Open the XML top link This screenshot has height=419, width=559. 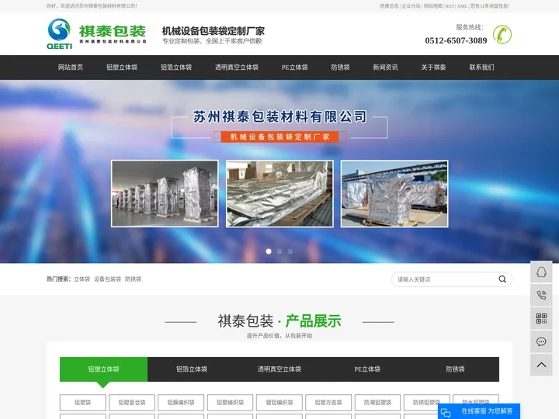462,6
